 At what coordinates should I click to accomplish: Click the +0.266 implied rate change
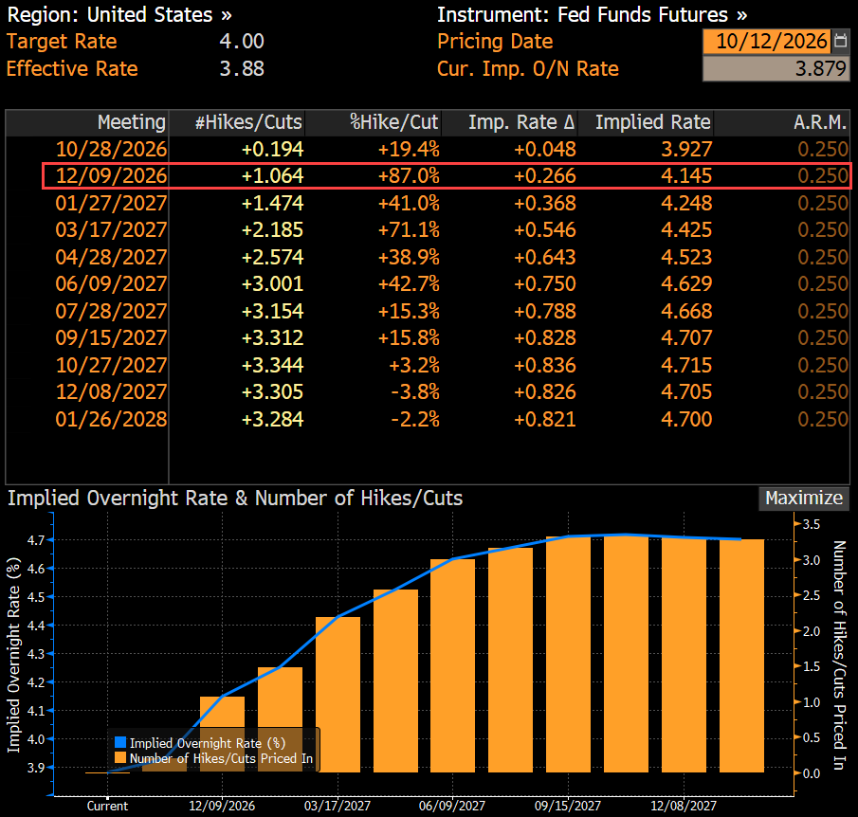point(544,175)
